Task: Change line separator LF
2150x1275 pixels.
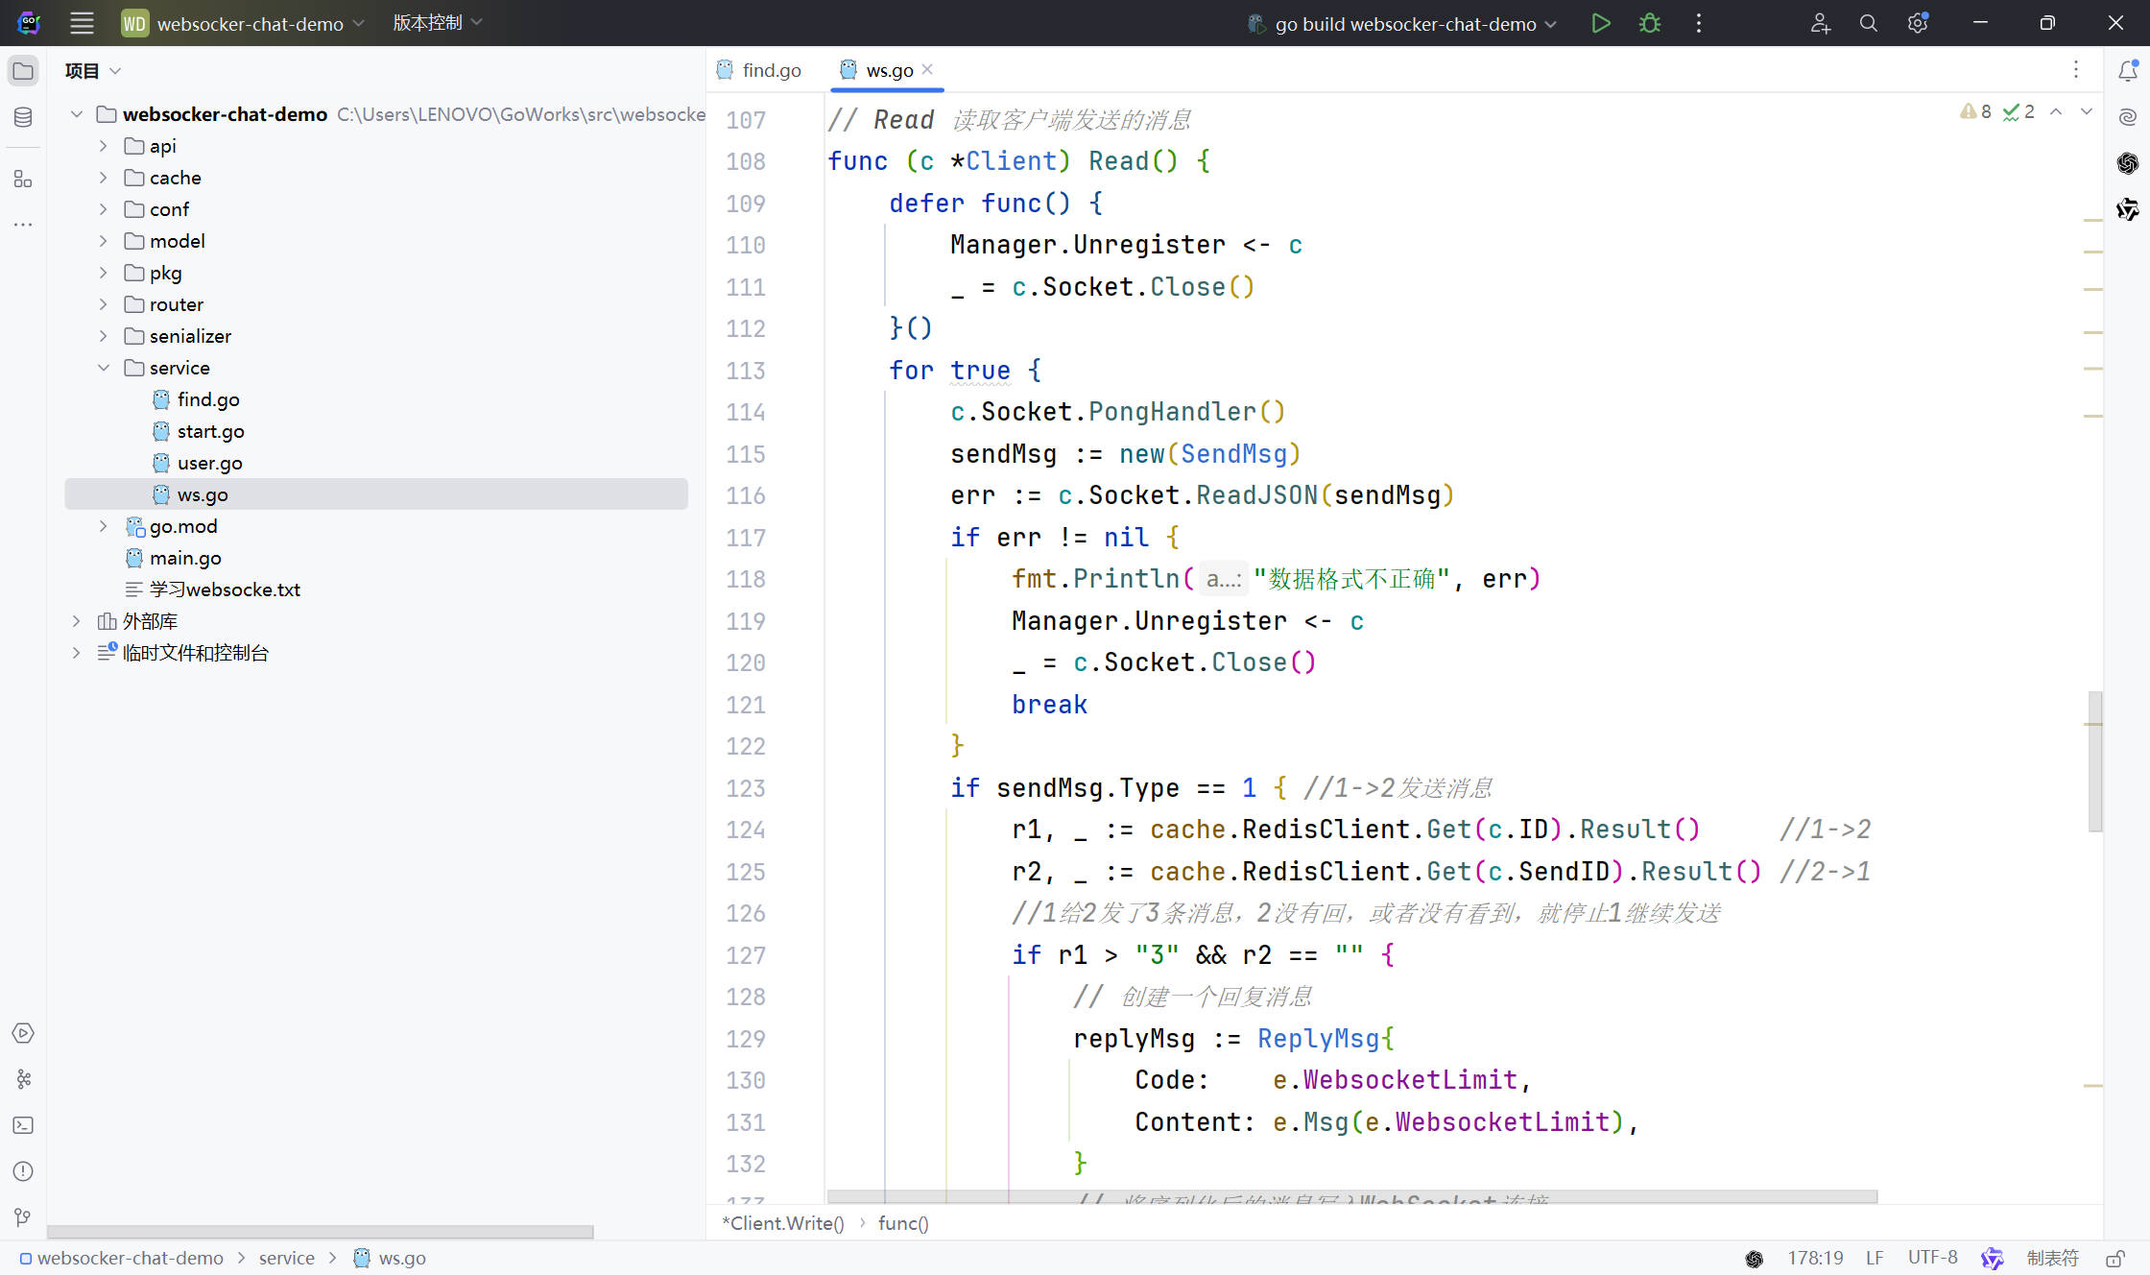Action: [x=1875, y=1258]
